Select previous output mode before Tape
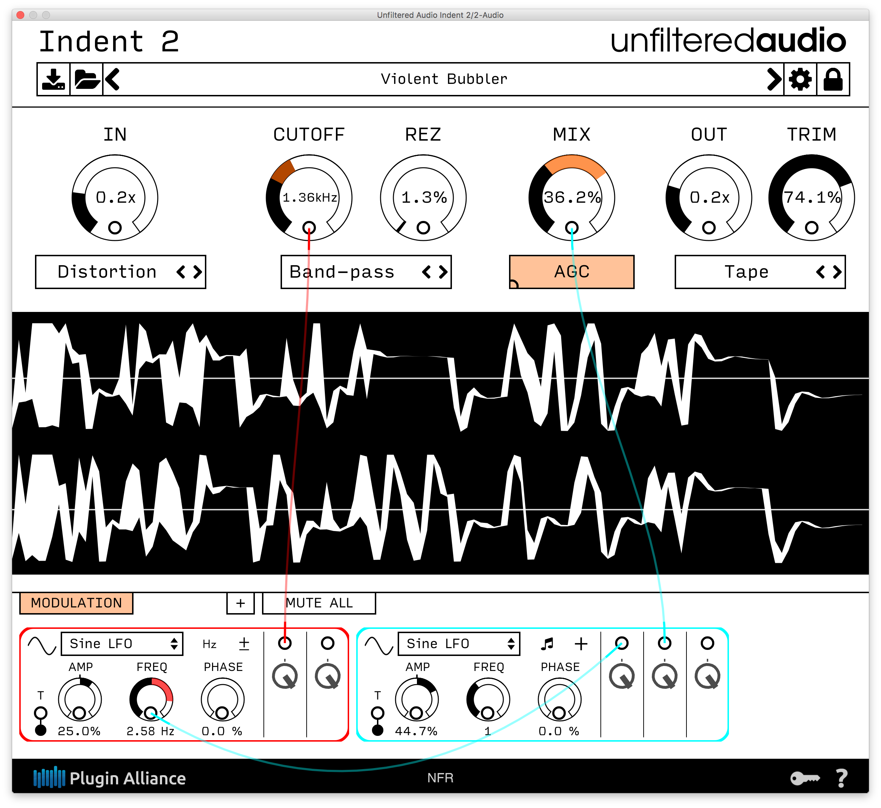 pos(821,272)
